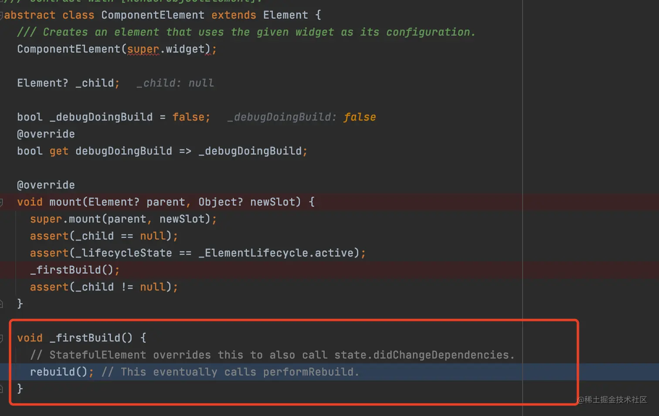Click the 'rebuild();' call
659x416 pixels.
click(61, 372)
